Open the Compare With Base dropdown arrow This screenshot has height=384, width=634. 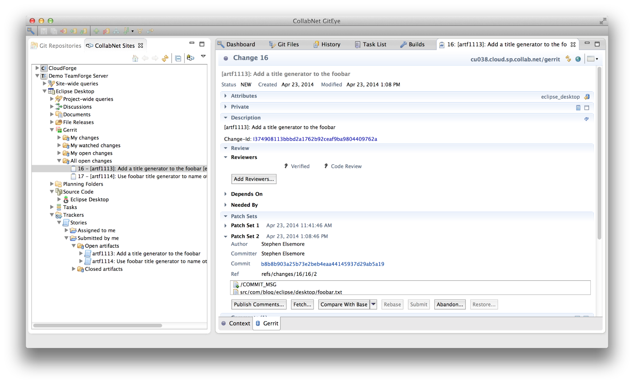click(374, 304)
